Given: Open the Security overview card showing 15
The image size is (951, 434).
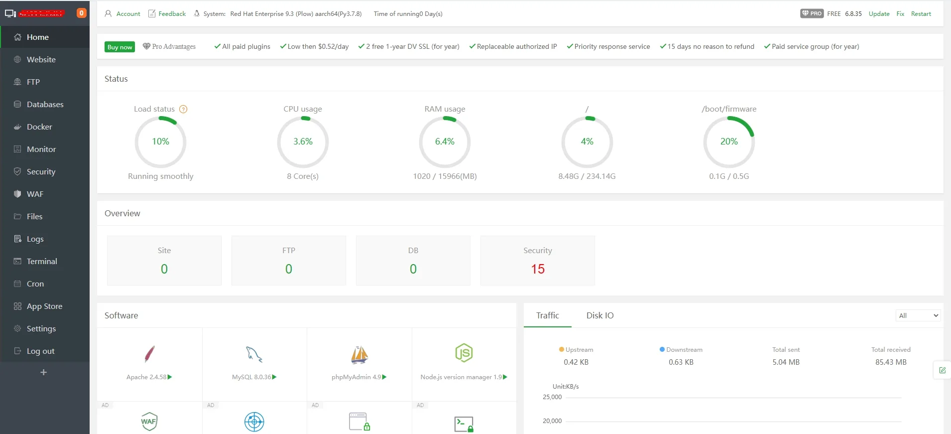Looking at the screenshot, I should click(538, 261).
